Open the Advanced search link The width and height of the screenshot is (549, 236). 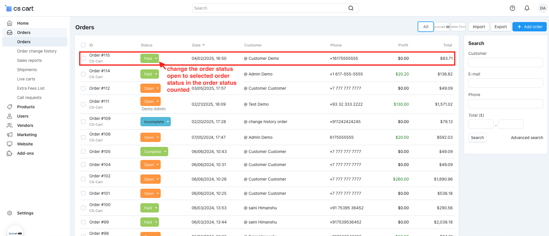click(527, 138)
